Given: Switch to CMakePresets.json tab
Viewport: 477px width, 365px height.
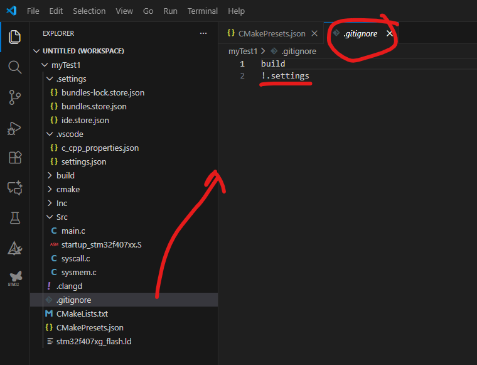Looking at the screenshot, I should point(271,33).
